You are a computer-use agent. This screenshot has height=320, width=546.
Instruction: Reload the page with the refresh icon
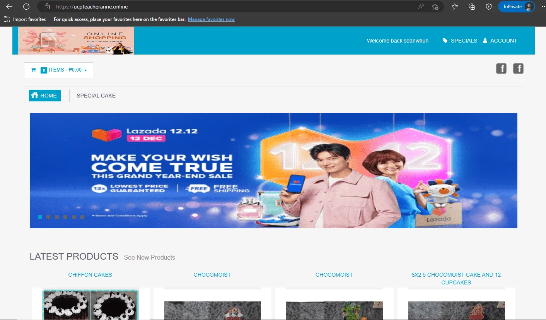[x=26, y=7]
